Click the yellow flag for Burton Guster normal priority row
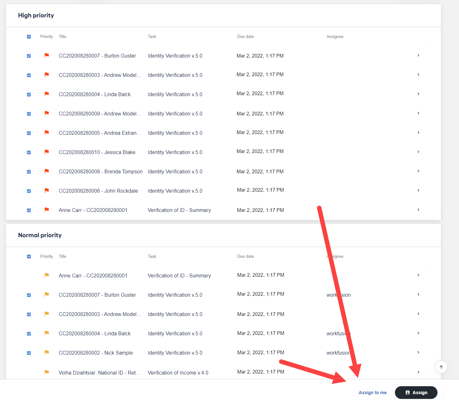Viewport: 459px width, 403px height. 47,294
